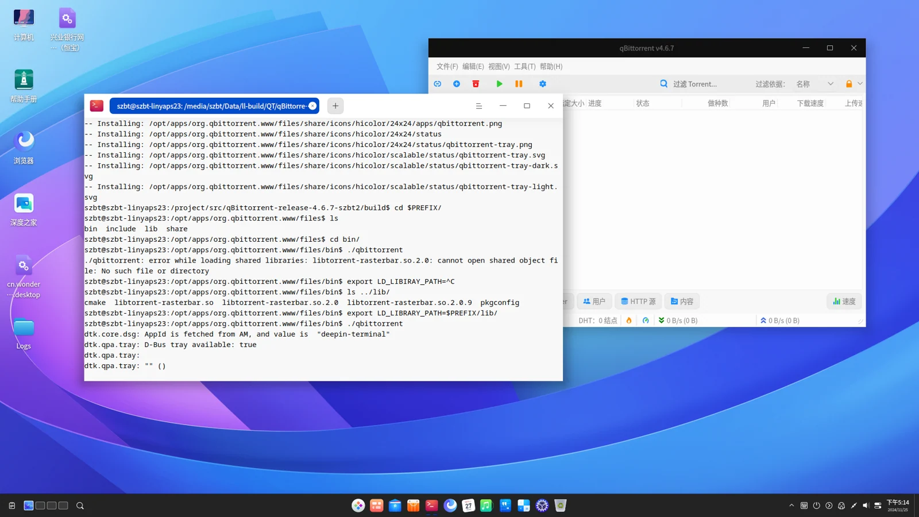Pause torrents with orange pause icon
Viewport: 919px width, 517px height.
click(x=519, y=84)
